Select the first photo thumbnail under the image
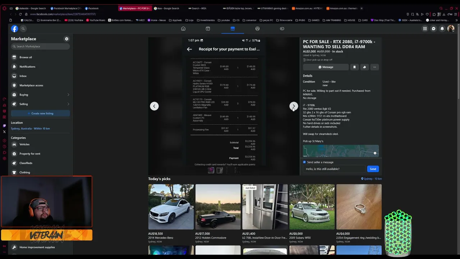This screenshot has height=259, width=460. tap(211, 171)
